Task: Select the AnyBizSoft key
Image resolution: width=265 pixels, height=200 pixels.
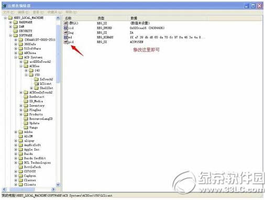Action: pos(32,145)
